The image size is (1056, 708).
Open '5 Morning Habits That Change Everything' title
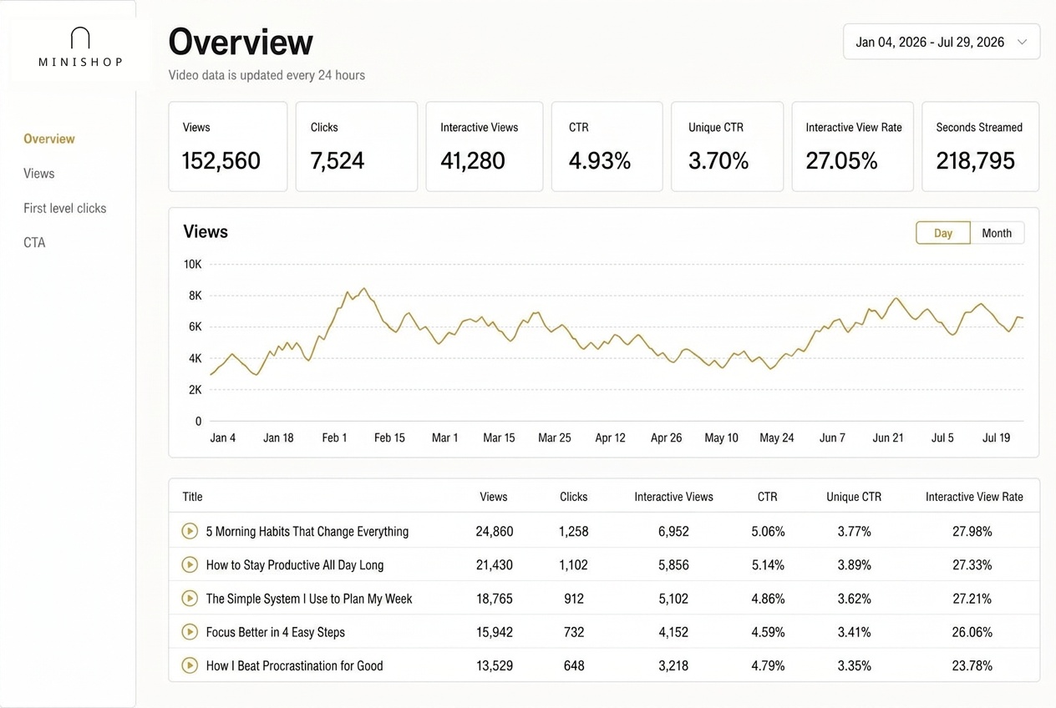point(307,531)
